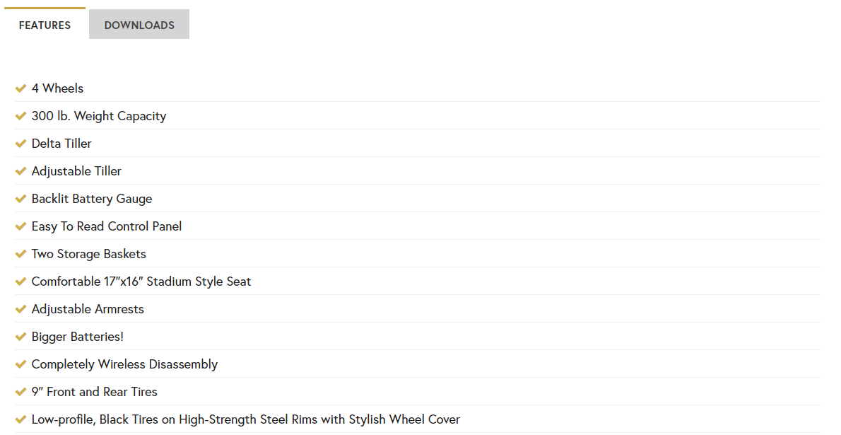This screenshot has width=841, height=435.
Task: Click checkmark beside Adjustable Armrests
Action: pyautogui.click(x=20, y=309)
